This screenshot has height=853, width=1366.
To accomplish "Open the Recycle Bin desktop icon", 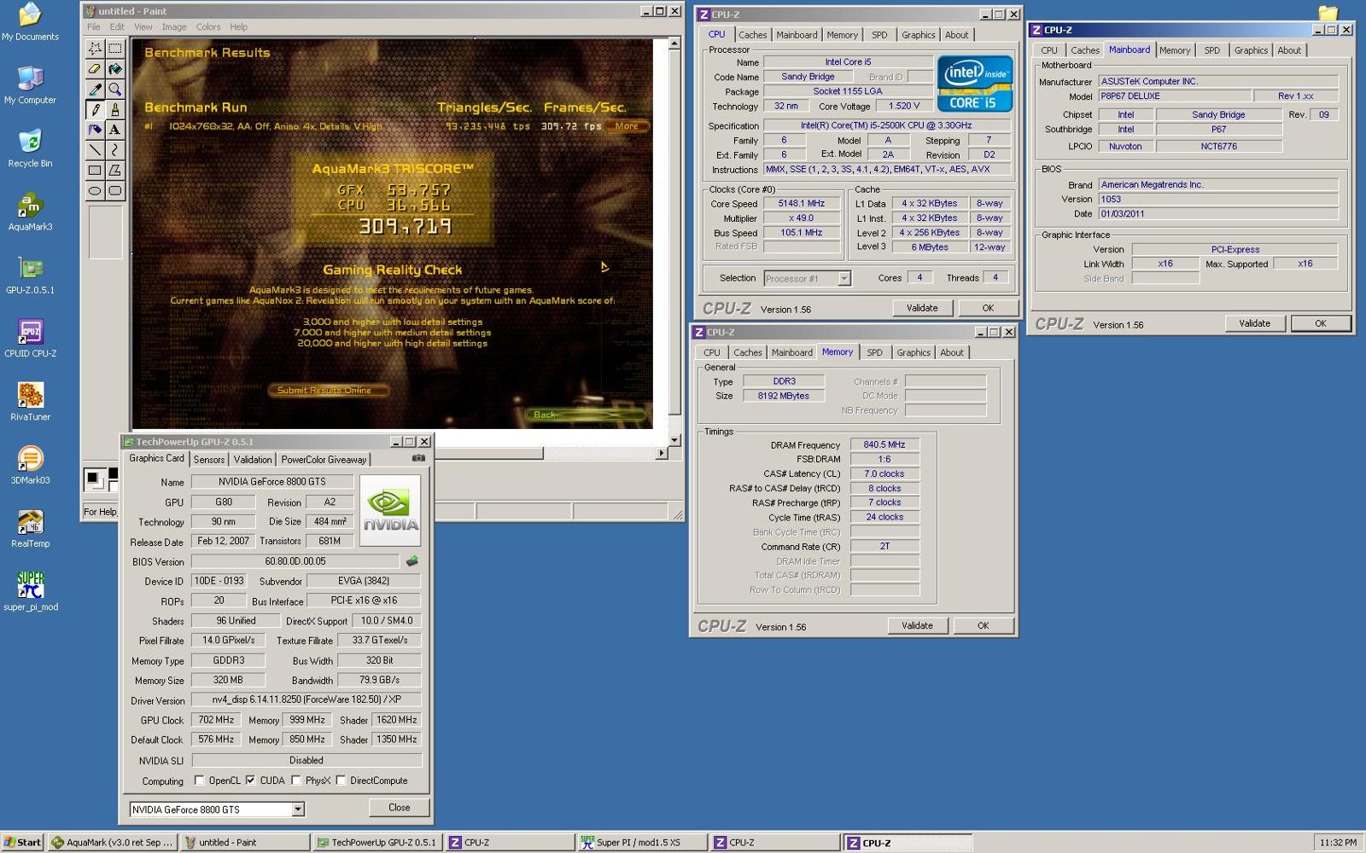I will tap(30, 148).
